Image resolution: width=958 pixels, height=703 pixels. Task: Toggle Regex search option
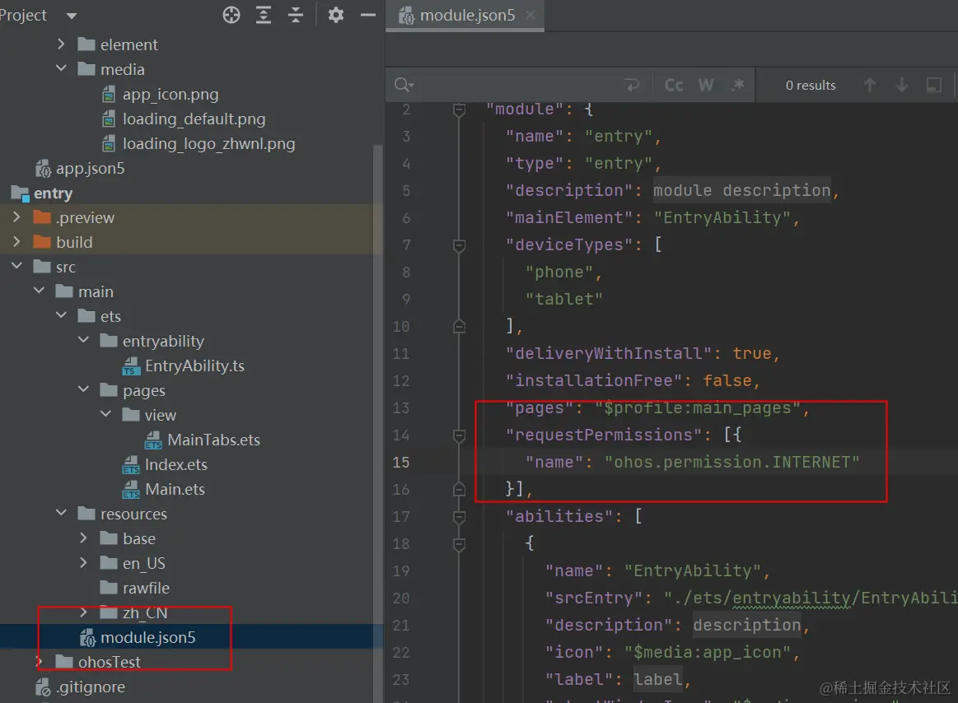pyautogui.click(x=738, y=85)
